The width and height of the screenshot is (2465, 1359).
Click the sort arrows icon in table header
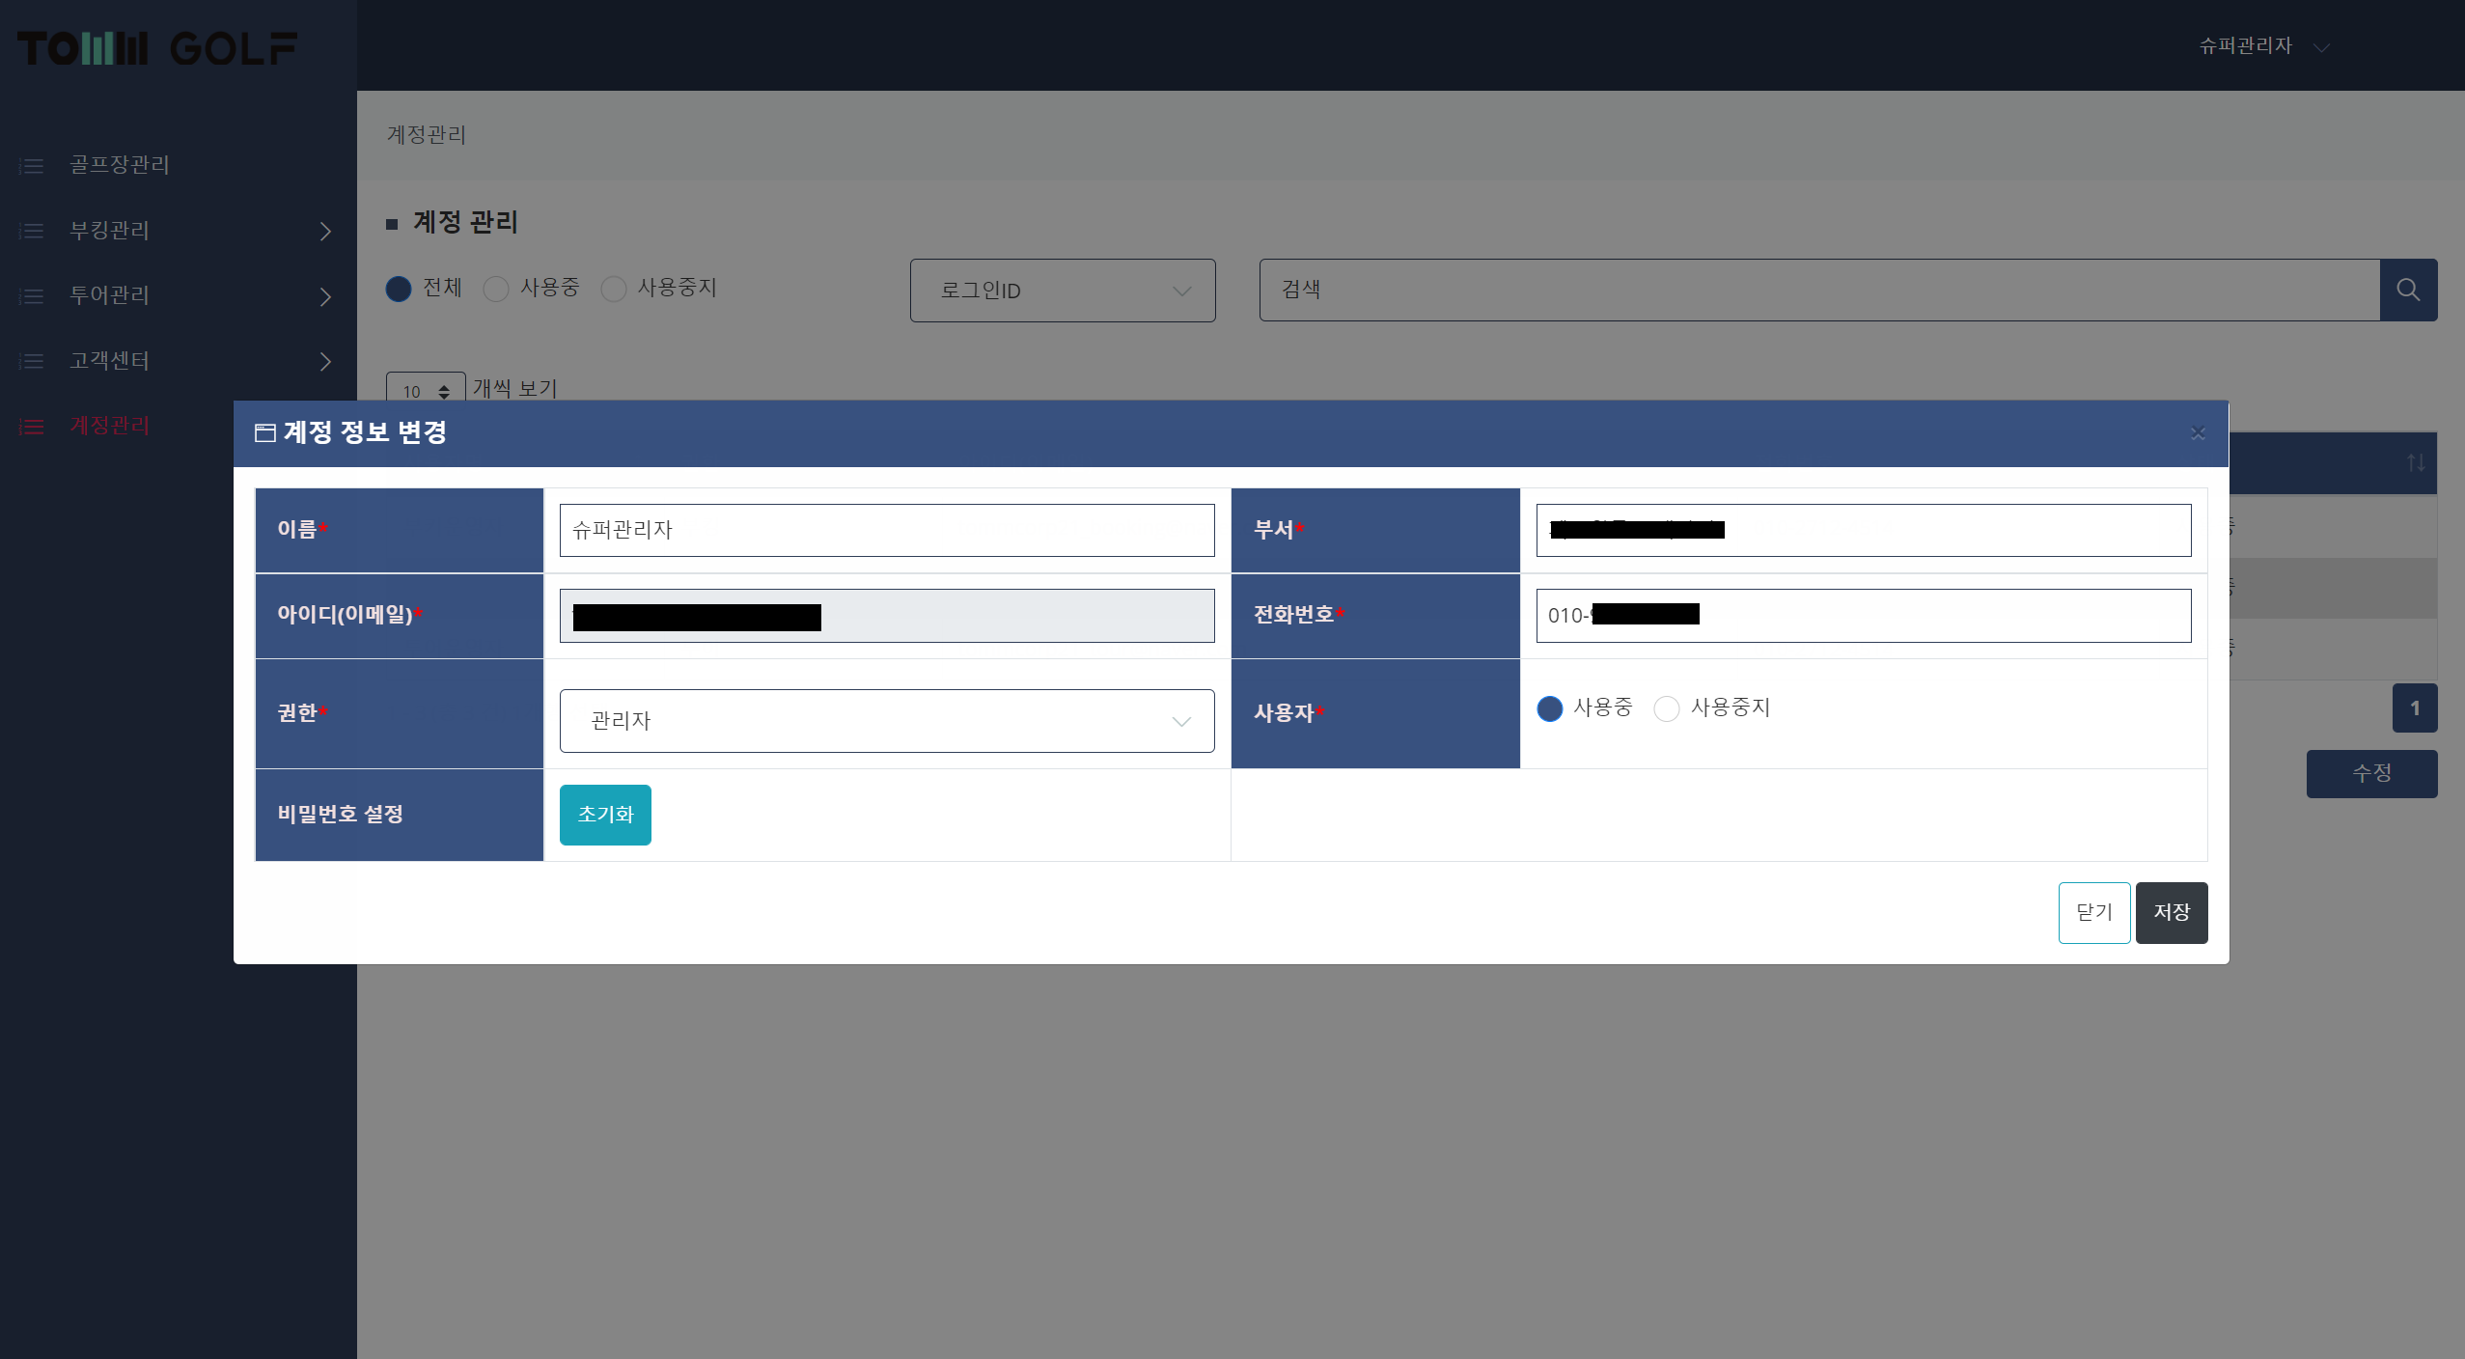2415,463
